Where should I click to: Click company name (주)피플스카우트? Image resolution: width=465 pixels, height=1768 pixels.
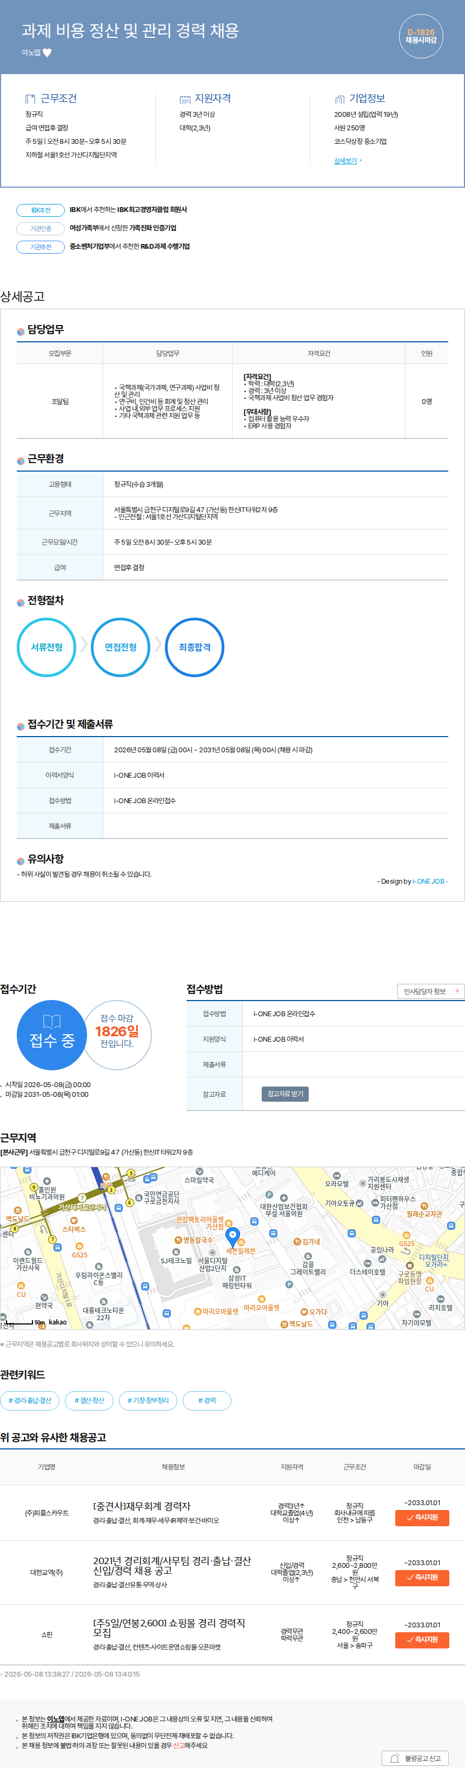46,1513
